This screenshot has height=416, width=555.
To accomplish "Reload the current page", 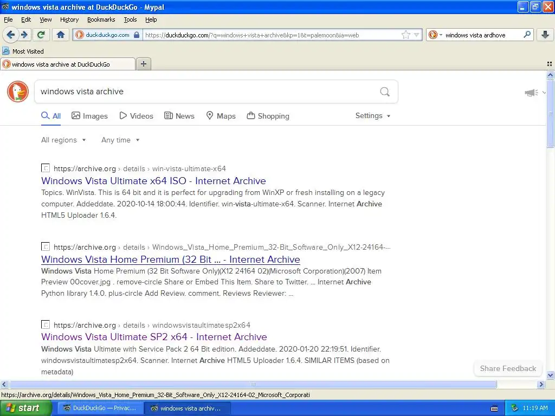I will point(41,35).
